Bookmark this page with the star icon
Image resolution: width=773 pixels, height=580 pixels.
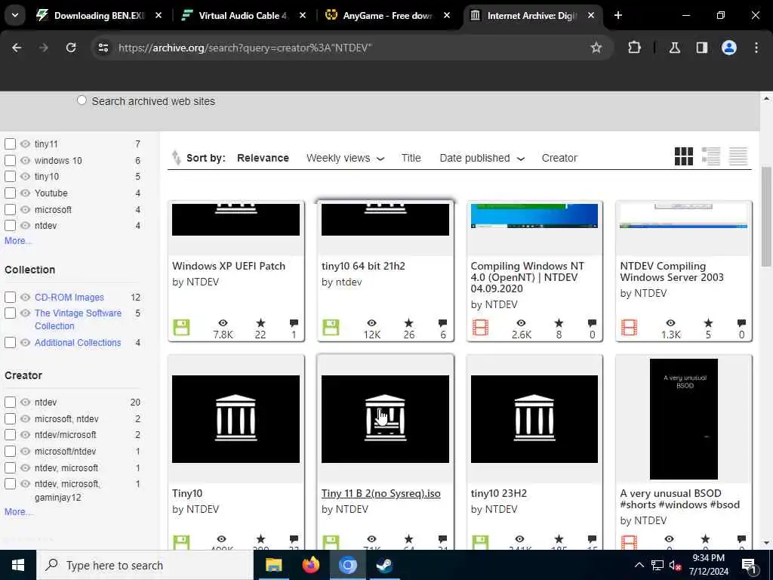pyautogui.click(x=596, y=48)
